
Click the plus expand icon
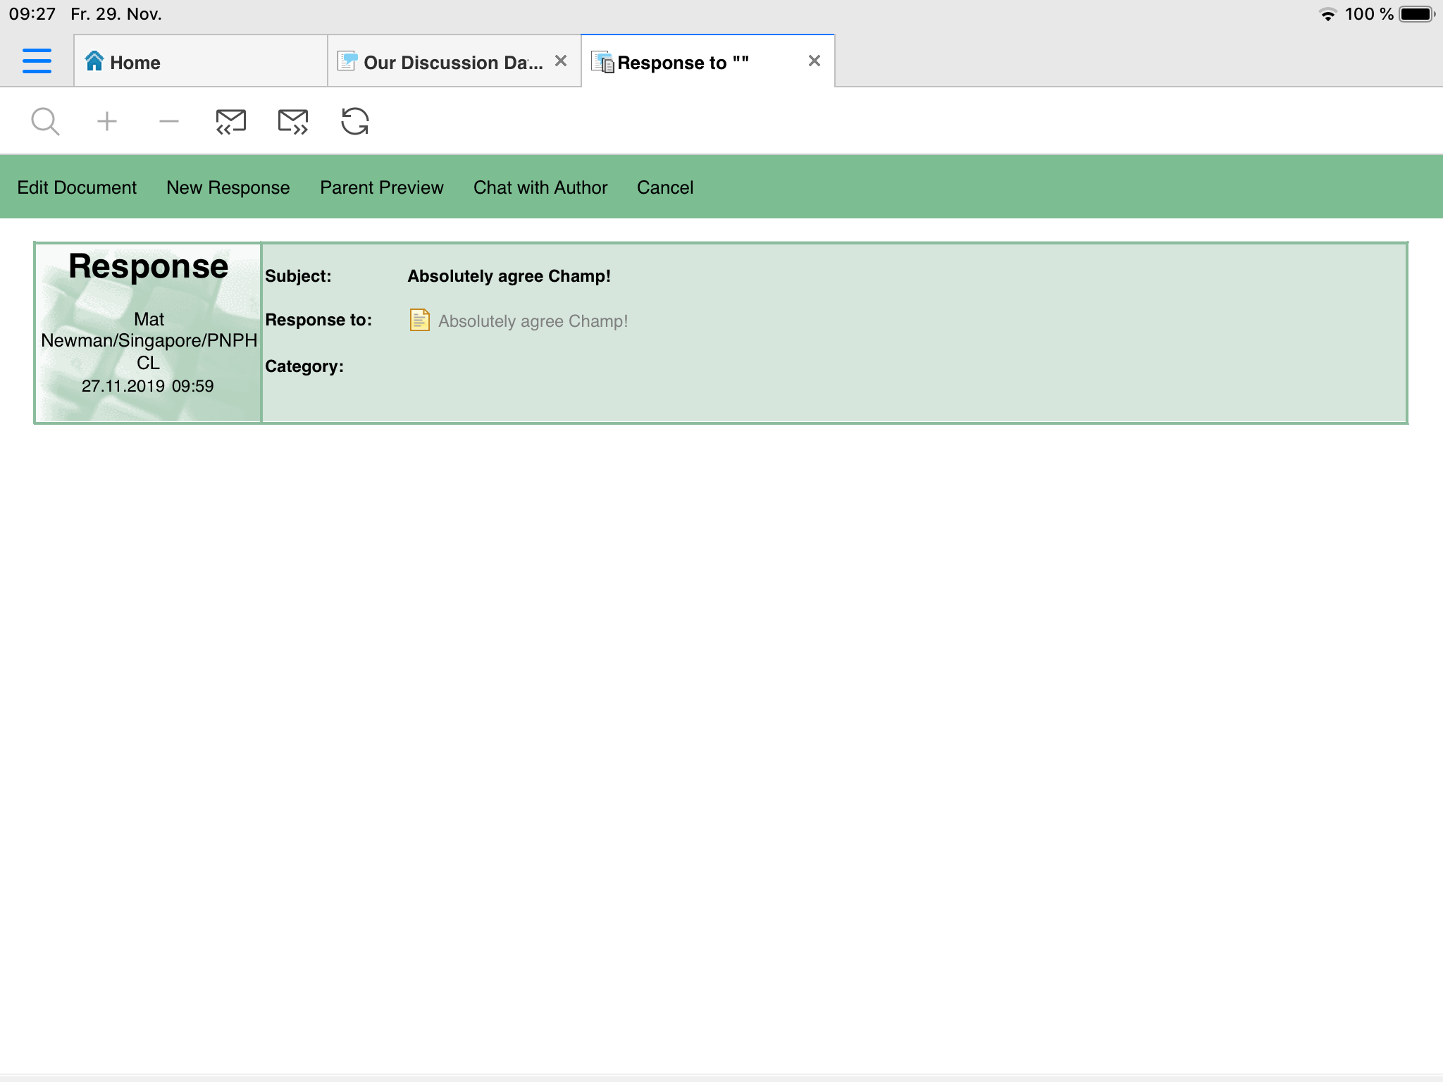tap(107, 121)
